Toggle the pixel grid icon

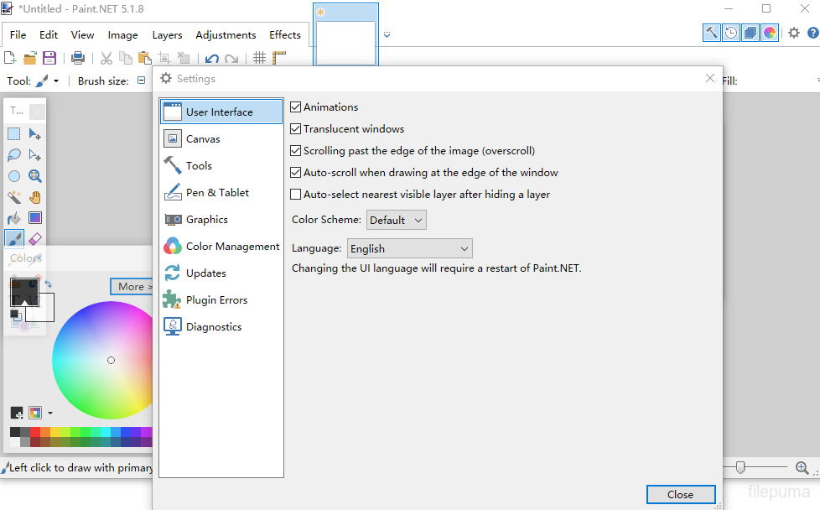(259, 58)
